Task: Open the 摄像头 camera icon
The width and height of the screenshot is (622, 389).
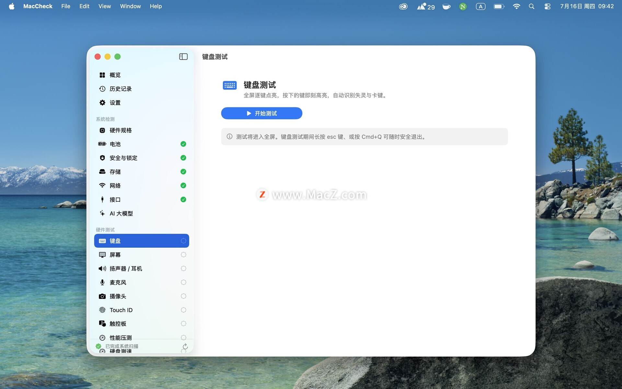Action: [102, 296]
